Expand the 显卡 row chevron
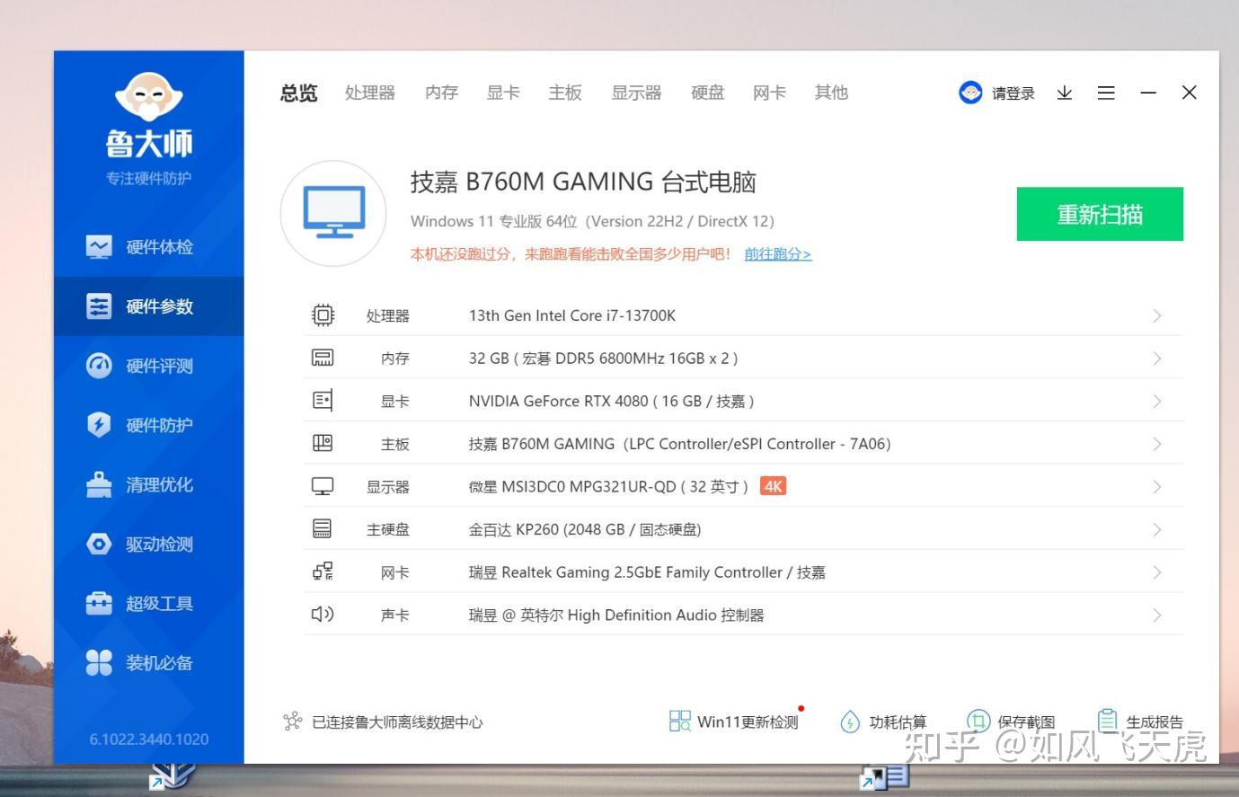This screenshot has height=797, width=1239. pos(1157,401)
